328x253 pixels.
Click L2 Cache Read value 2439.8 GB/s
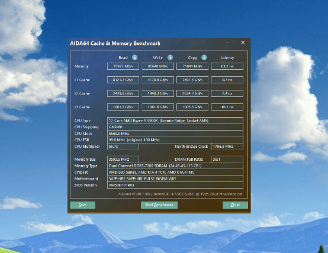tap(123, 93)
